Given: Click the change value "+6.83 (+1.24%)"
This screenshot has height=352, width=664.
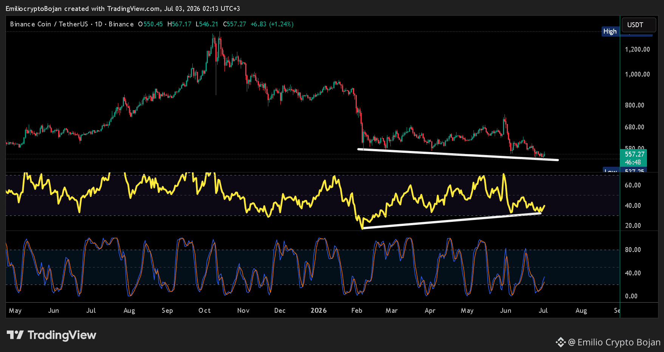Looking at the screenshot, I should coord(272,24).
